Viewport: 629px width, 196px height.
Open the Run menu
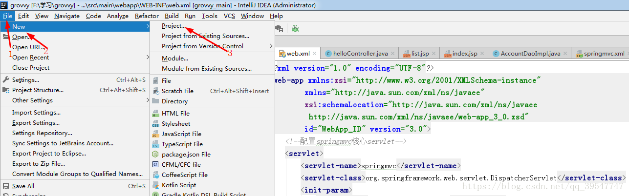point(190,16)
